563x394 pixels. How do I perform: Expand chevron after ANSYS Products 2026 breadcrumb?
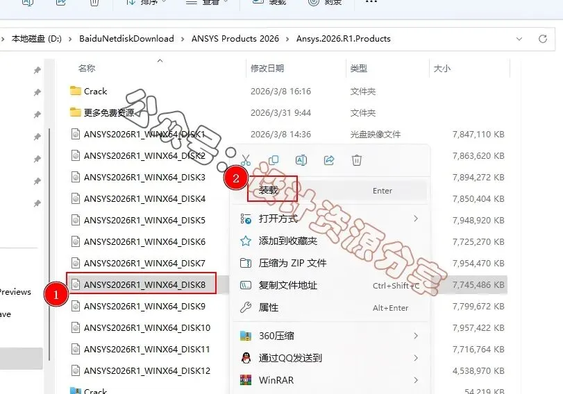coord(287,39)
